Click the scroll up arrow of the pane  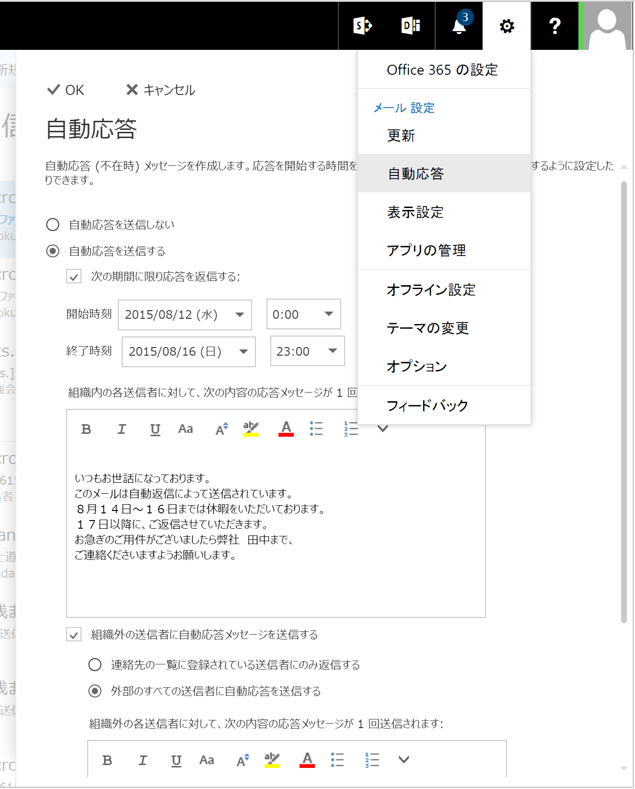point(623,167)
